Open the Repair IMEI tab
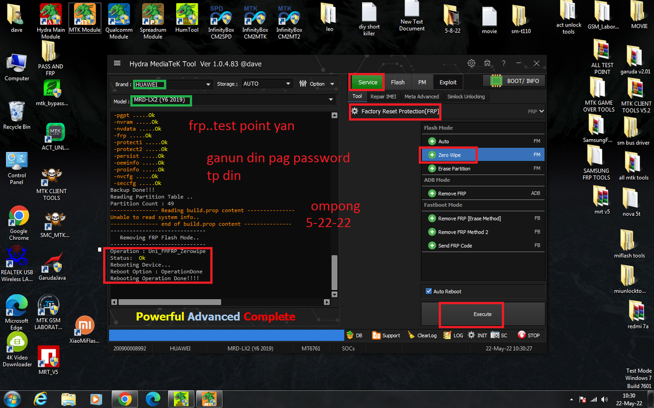 click(x=383, y=96)
